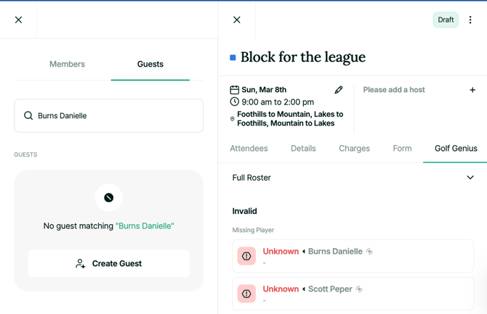487x314 pixels.
Task: Close the event details panel
Action: tap(237, 20)
